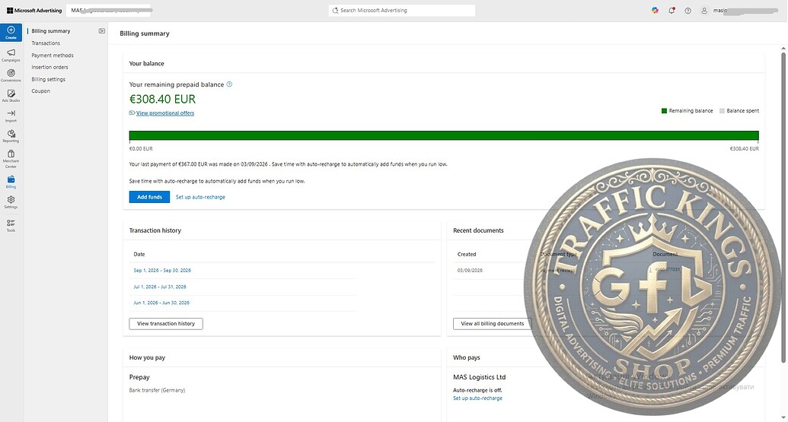Open user account profile icon
The height and width of the screenshot is (422, 788).
704,11
